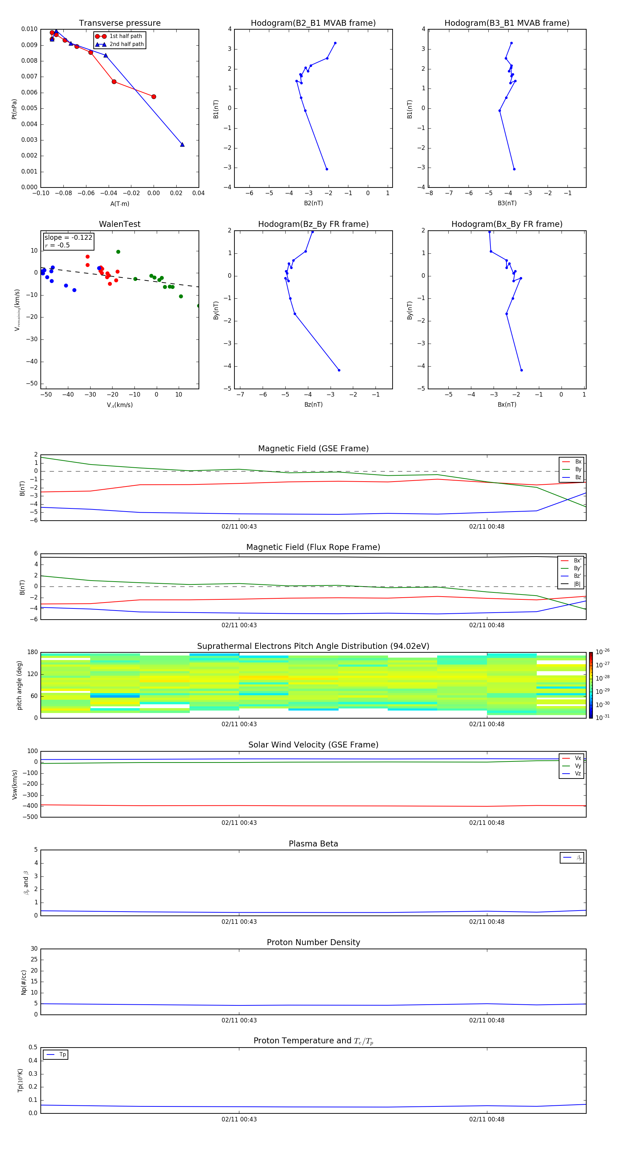Select the "By'" flux rope legend entry
This screenshot has width=627, height=1150.
click(571, 568)
